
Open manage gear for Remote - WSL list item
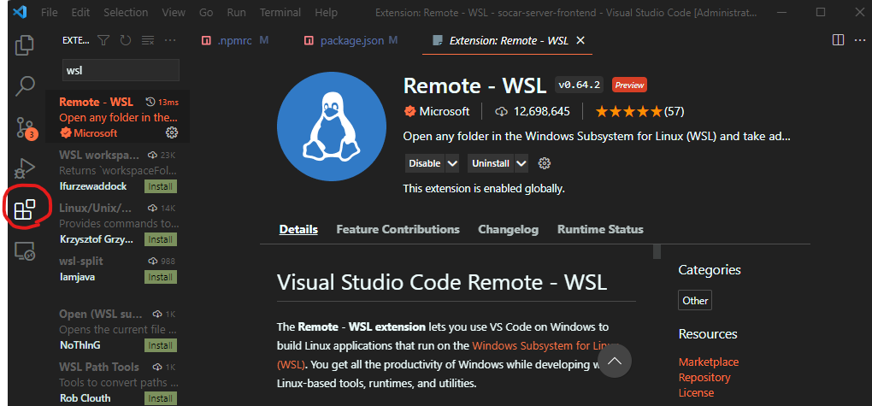[x=172, y=132]
